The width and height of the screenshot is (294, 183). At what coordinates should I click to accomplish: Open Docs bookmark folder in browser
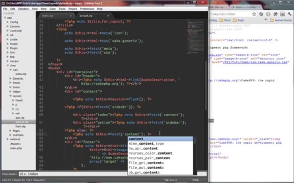click(x=225, y=20)
